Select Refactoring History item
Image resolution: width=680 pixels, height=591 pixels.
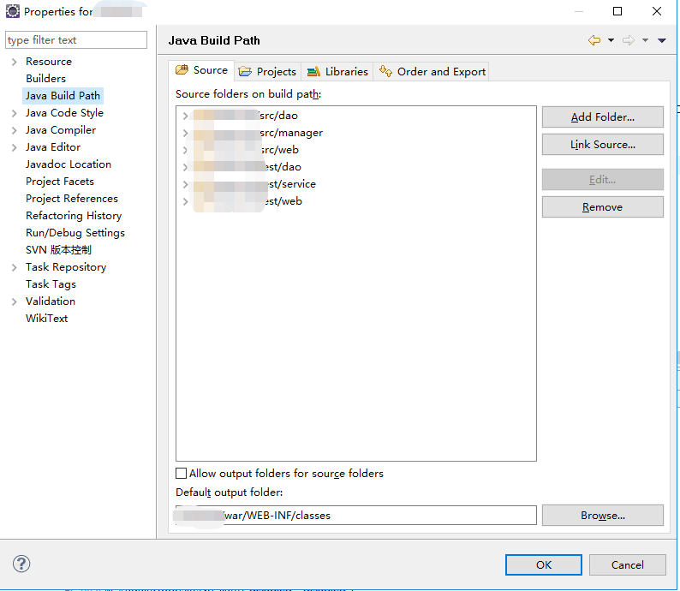74,216
